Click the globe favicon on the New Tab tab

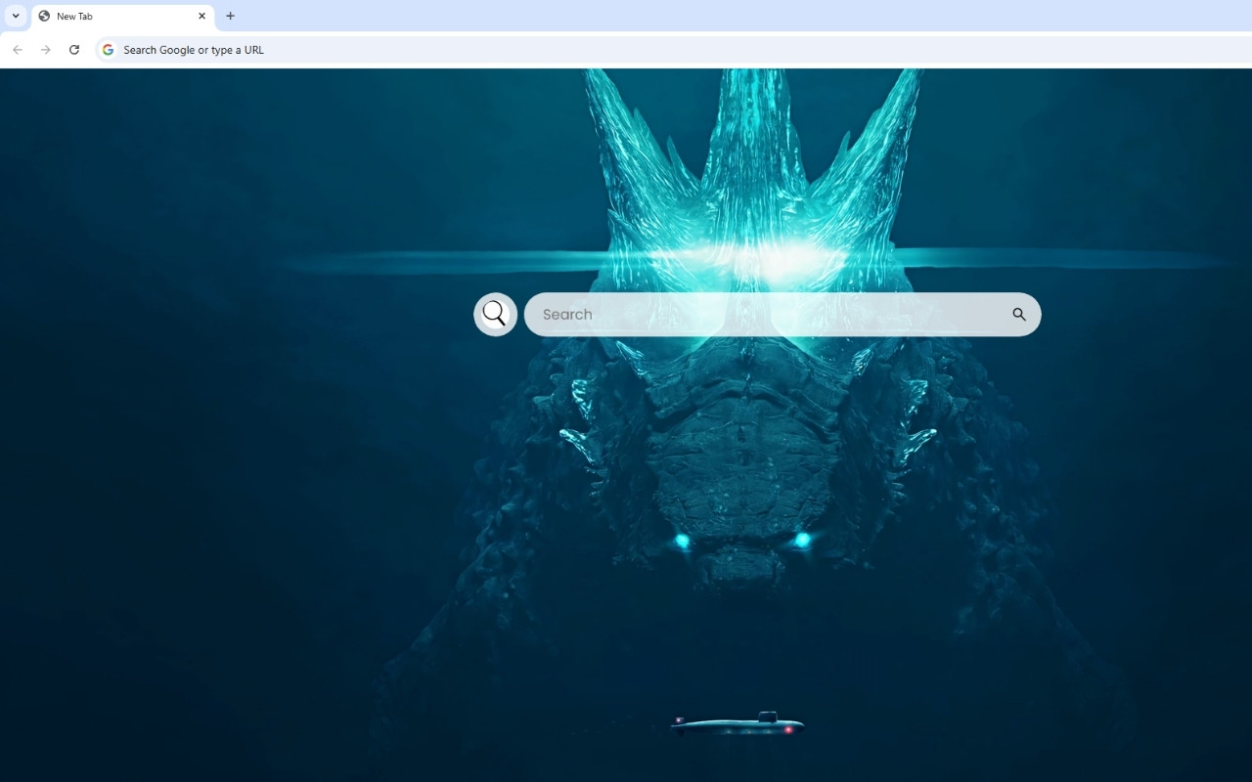pyautogui.click(x=45, y=16)
